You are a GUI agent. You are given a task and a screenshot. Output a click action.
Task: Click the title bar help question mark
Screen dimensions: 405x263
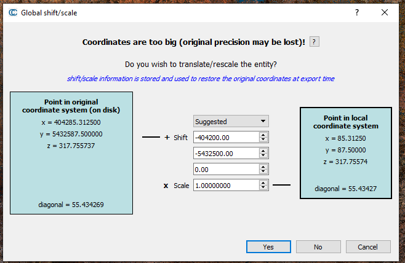pyautogui.click(x=356, y=12)
